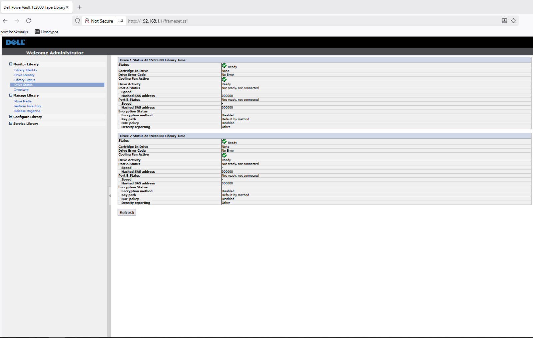The width and height of the screenshot is (533, 338).
Task: Click Drive 1 'Default by method' value
Action: click(x=236, y=119)
